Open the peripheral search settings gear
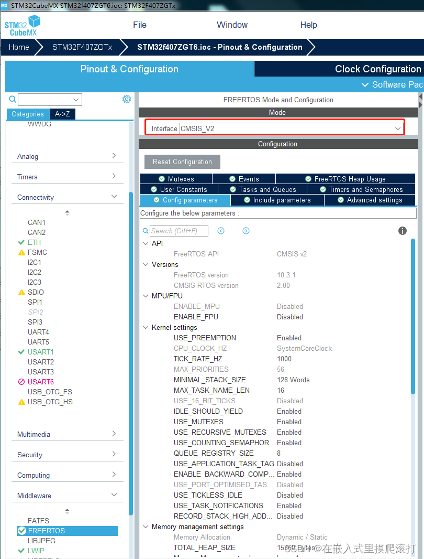The height and width of the screenshot is (559, 424). click(126, 99)
